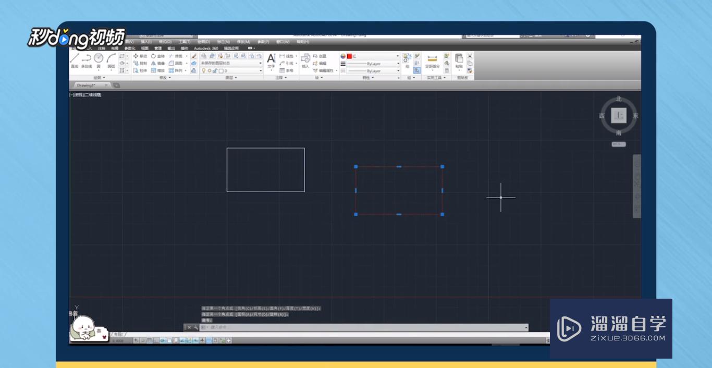Open the Text (文字) tool
Image resolution: width=712 pixels, height=368 pixels.
pyautogui.click(x=271, y=59)
